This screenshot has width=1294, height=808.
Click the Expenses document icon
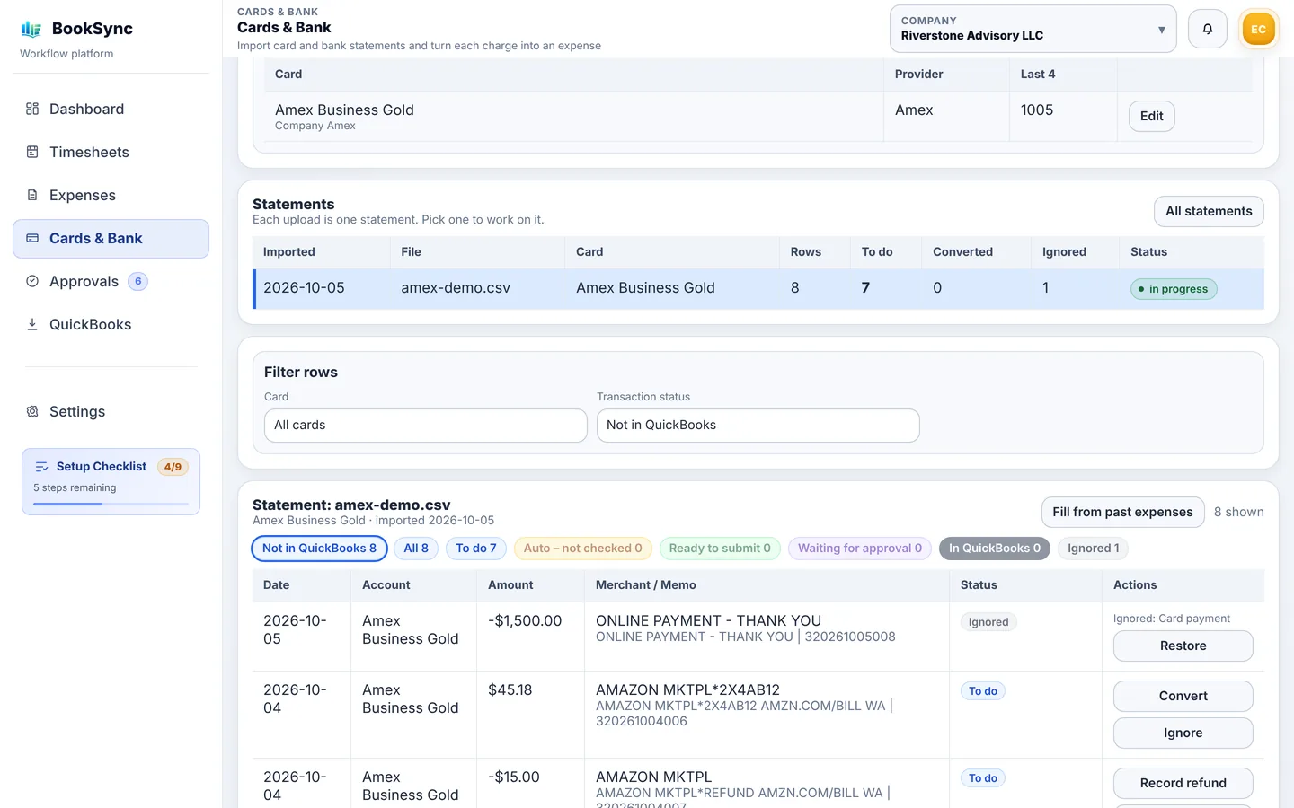32,195
